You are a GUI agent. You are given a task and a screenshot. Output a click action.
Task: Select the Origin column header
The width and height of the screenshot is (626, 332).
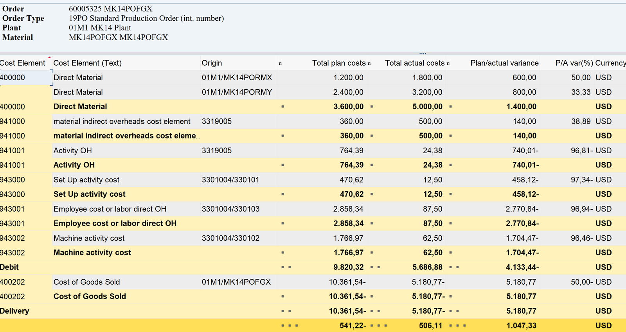coord(212,63)
